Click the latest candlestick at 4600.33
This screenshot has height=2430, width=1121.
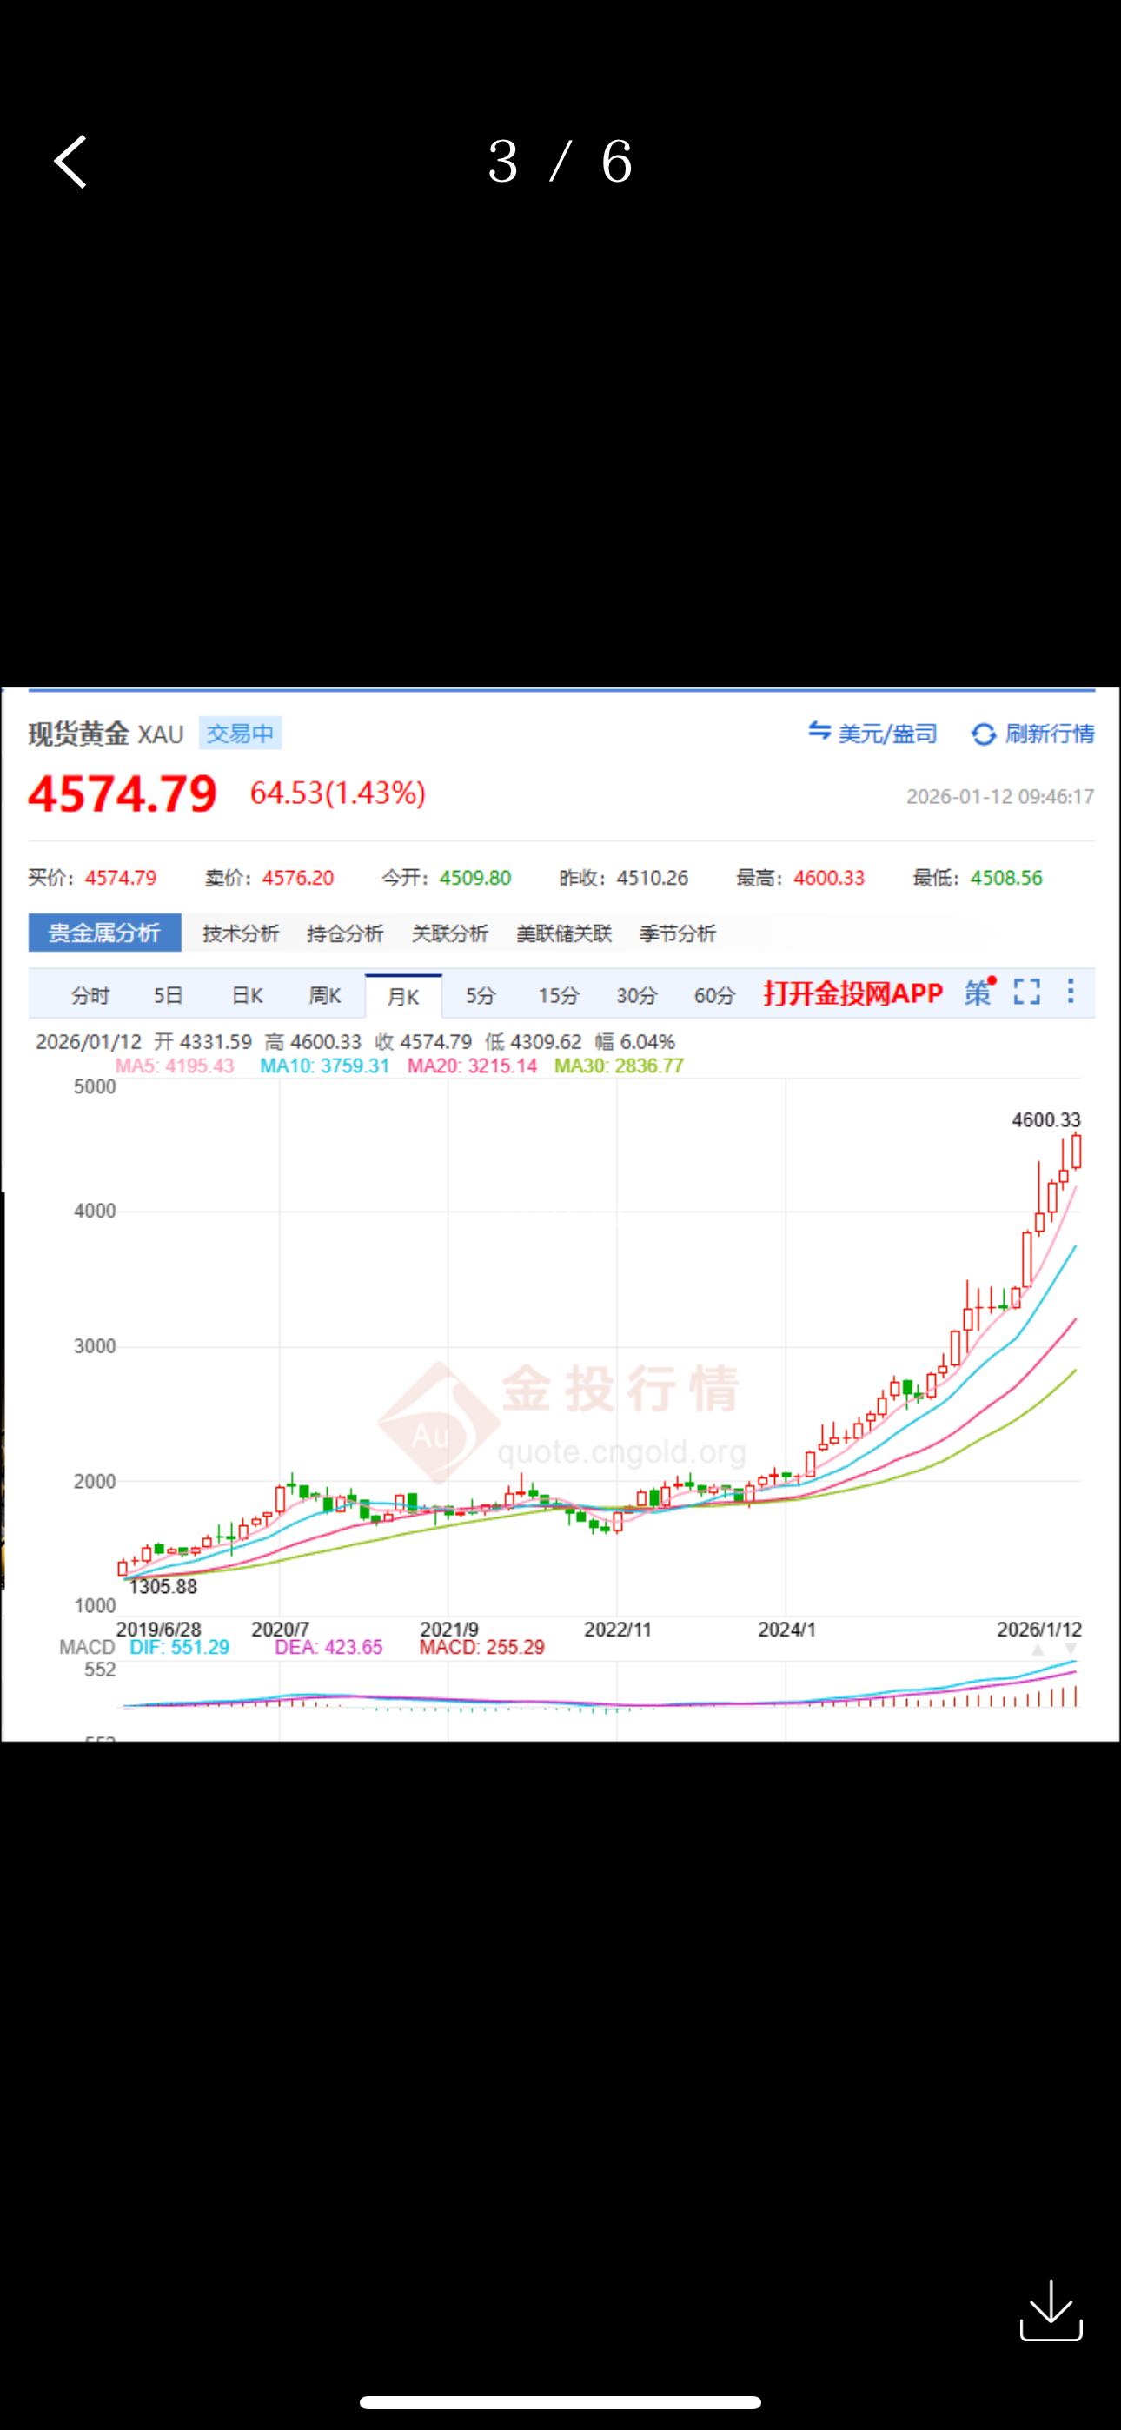tap(1076, 1152)
